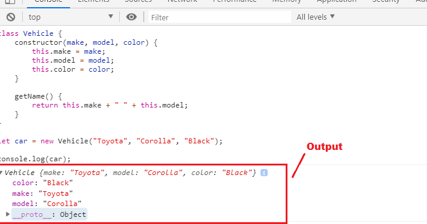Select the Vehicle {make: "Toyota"...} summary line
Screen dimensions: 427x224
coord(131,173)
